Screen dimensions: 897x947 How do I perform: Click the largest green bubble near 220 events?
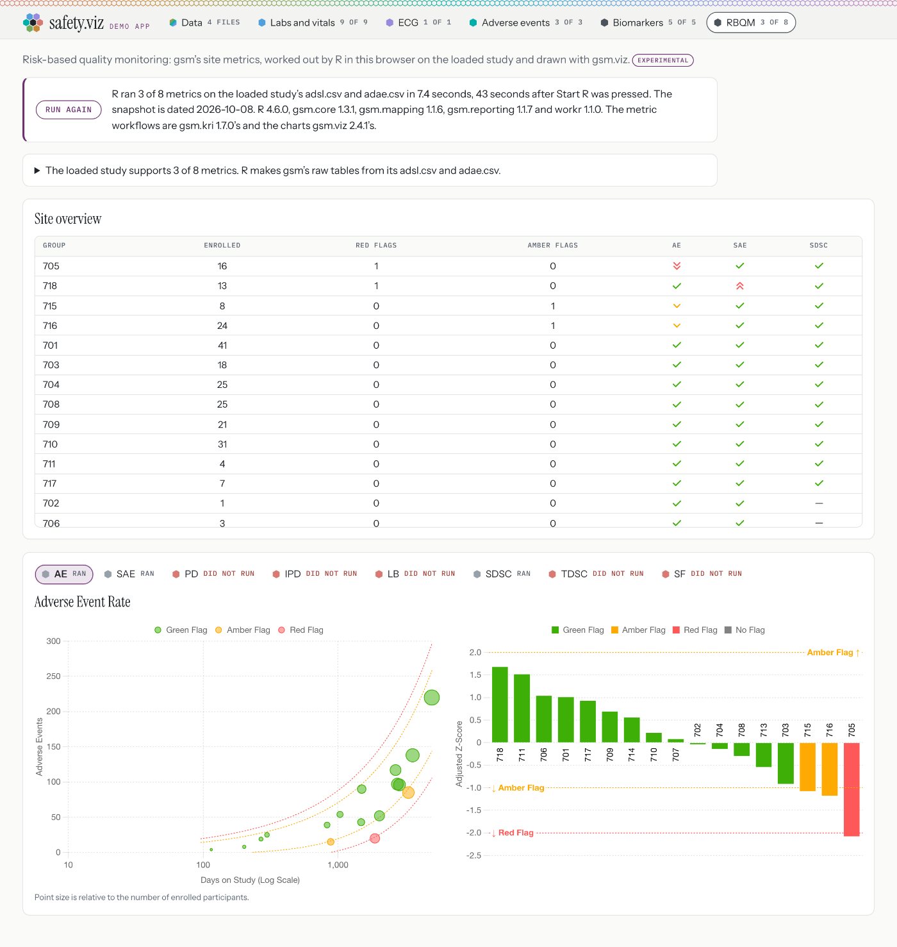[432, 697]
